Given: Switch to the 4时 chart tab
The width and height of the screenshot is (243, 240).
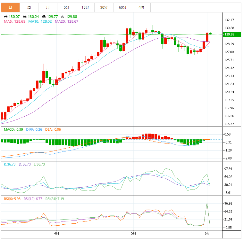Looking at the screenshot, I should (141, 7).
